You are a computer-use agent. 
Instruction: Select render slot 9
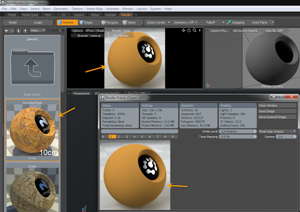coord(173,137)
